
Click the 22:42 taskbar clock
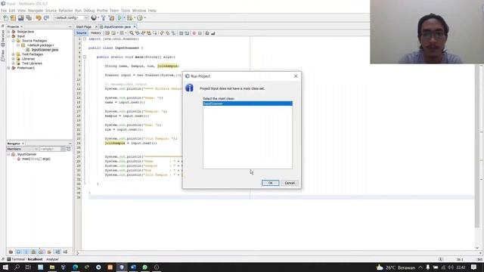click(x=461, y=267)
